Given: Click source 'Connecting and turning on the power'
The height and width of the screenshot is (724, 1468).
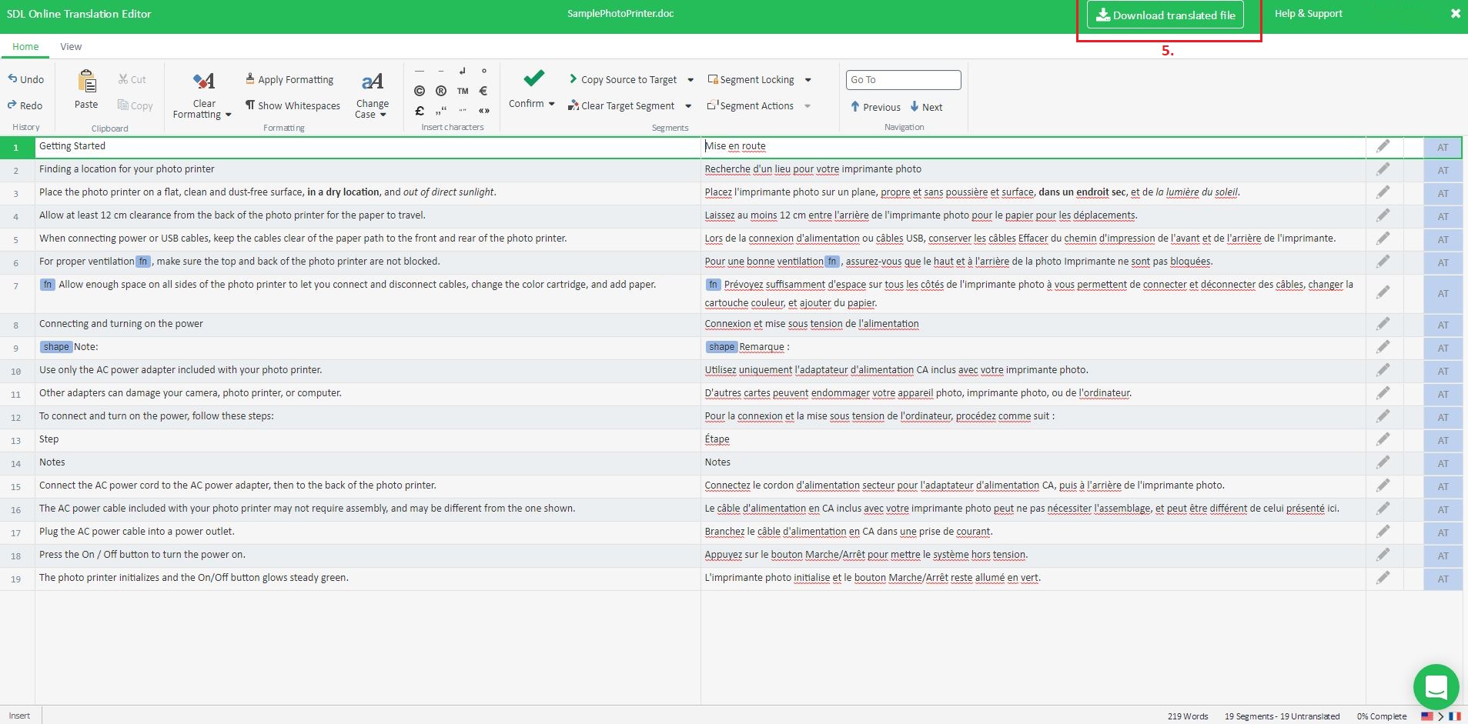Looking at the screenshot, I should (121, 324).
